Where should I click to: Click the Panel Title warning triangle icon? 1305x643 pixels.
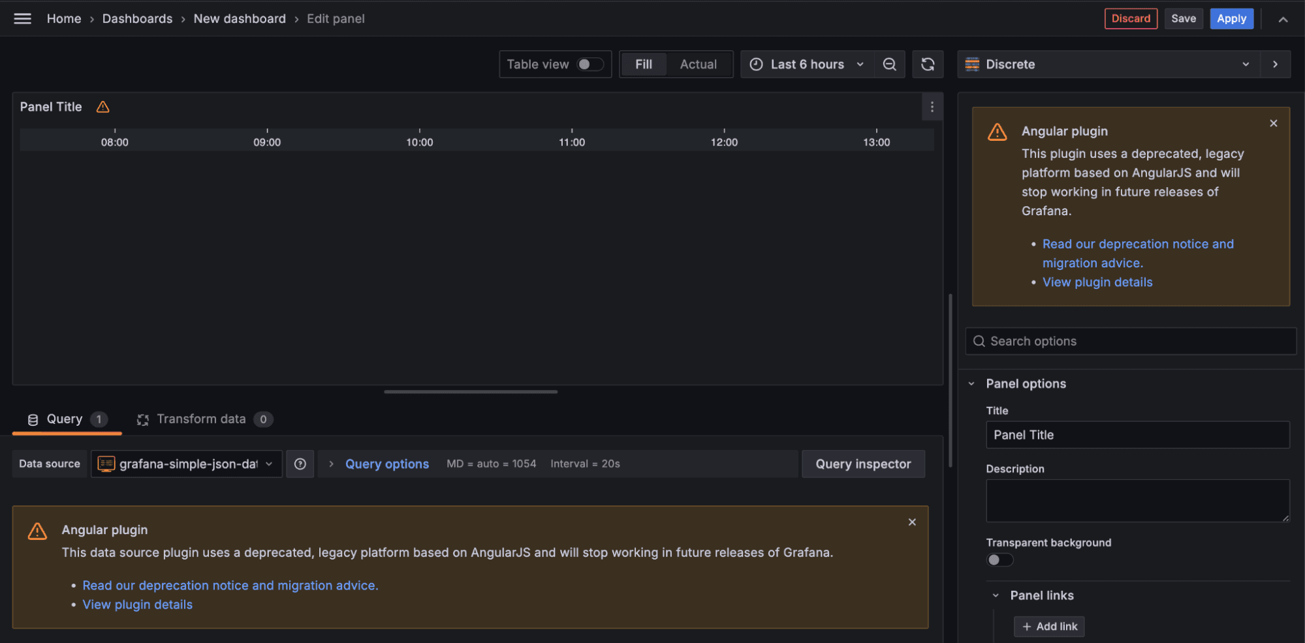(103, 107)
